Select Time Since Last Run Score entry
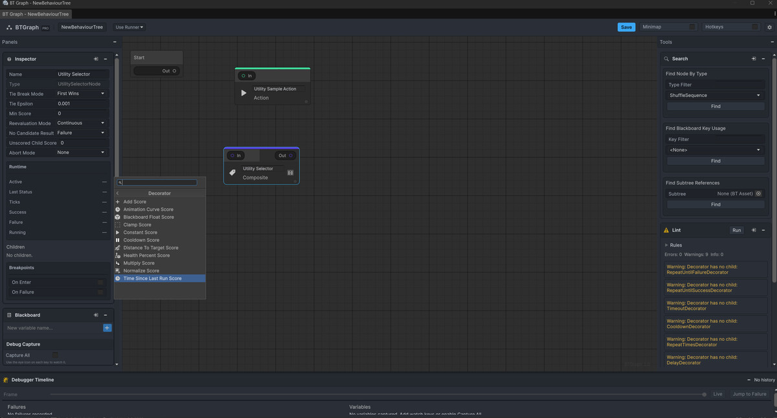777x418 pixels. (x=160, y=278)
